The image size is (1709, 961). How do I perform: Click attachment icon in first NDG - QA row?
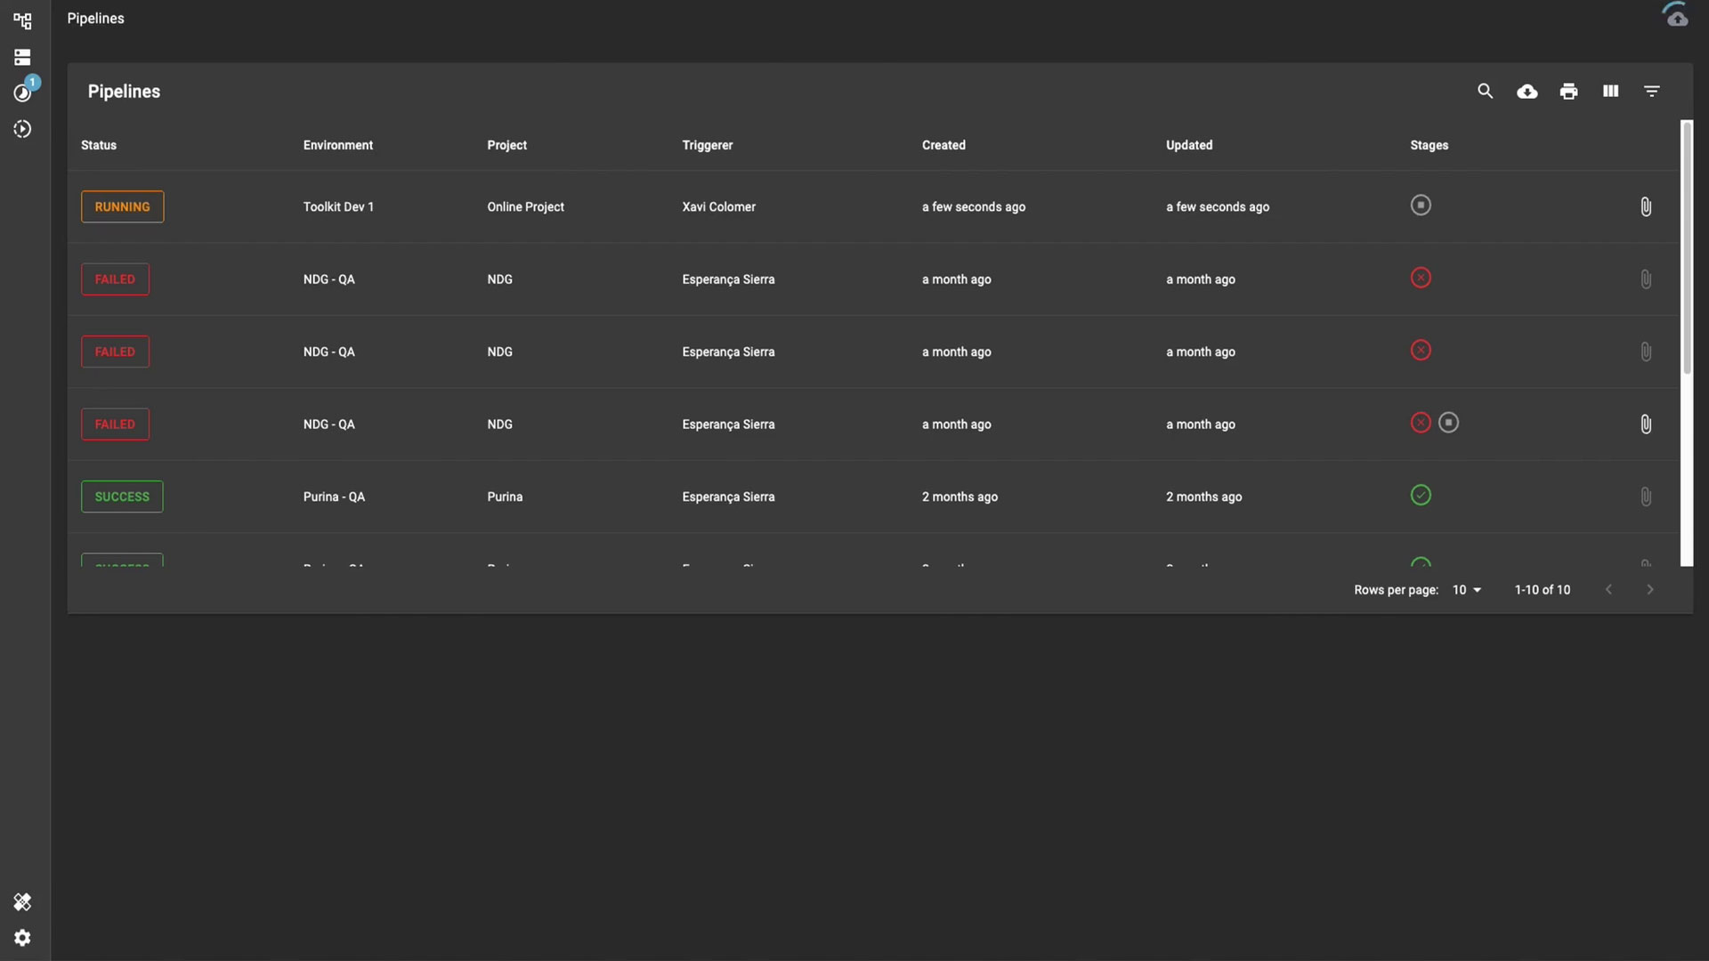pyautogui.click(x=1646, y=279)
